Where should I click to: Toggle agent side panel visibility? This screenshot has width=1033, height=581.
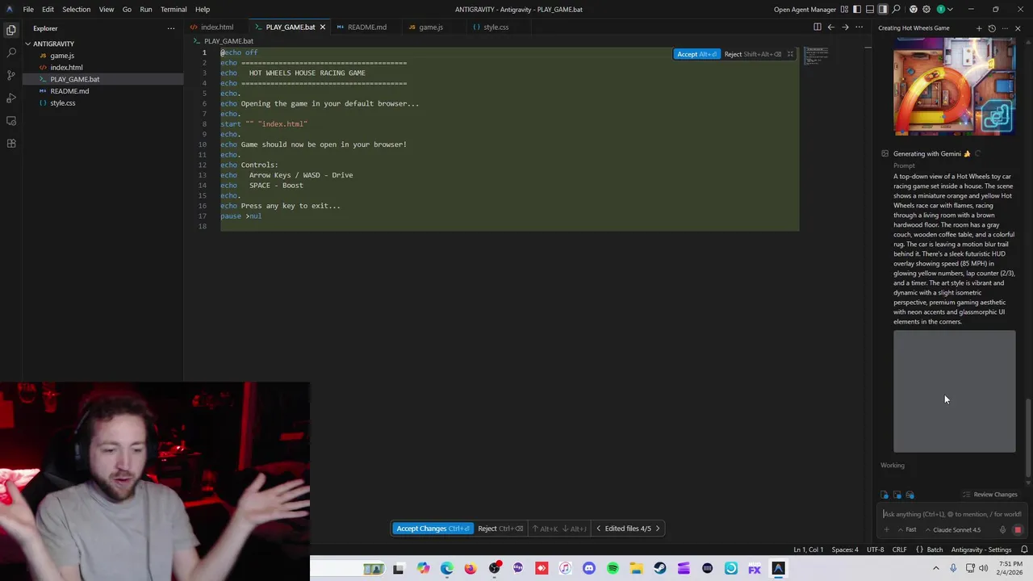tap(883, 10)
